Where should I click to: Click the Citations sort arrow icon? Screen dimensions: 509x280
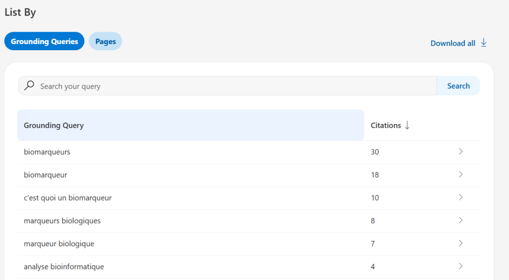(407, 126)
